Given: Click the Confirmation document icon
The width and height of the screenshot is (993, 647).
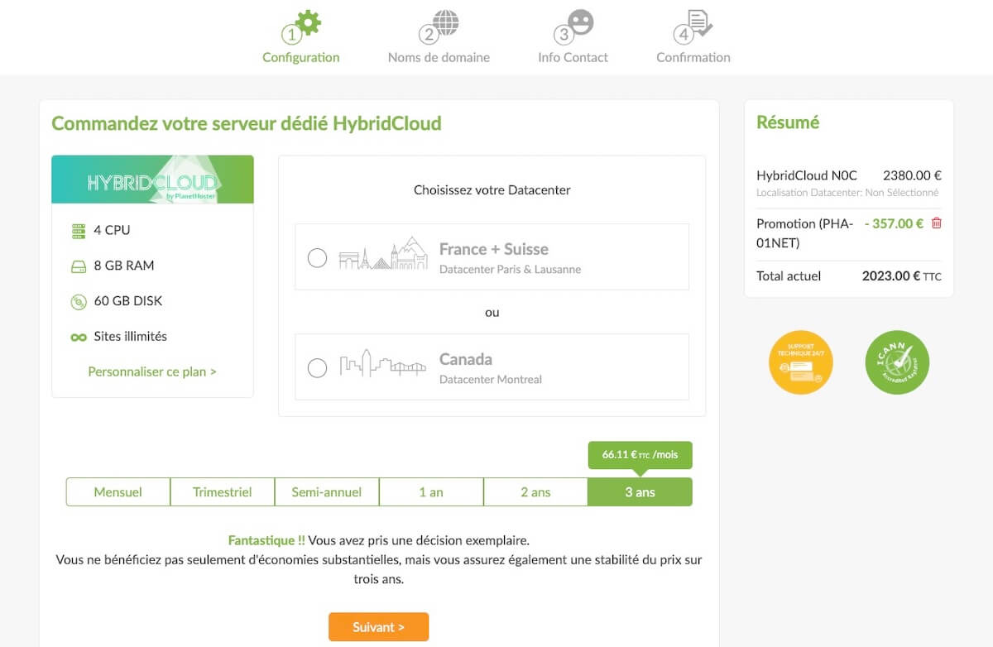Looking at the screenshot, I should pos(700,22).
